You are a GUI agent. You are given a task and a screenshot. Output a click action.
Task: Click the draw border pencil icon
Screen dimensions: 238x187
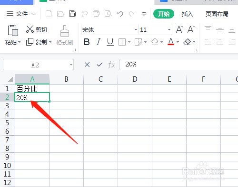tap(139, 42)
